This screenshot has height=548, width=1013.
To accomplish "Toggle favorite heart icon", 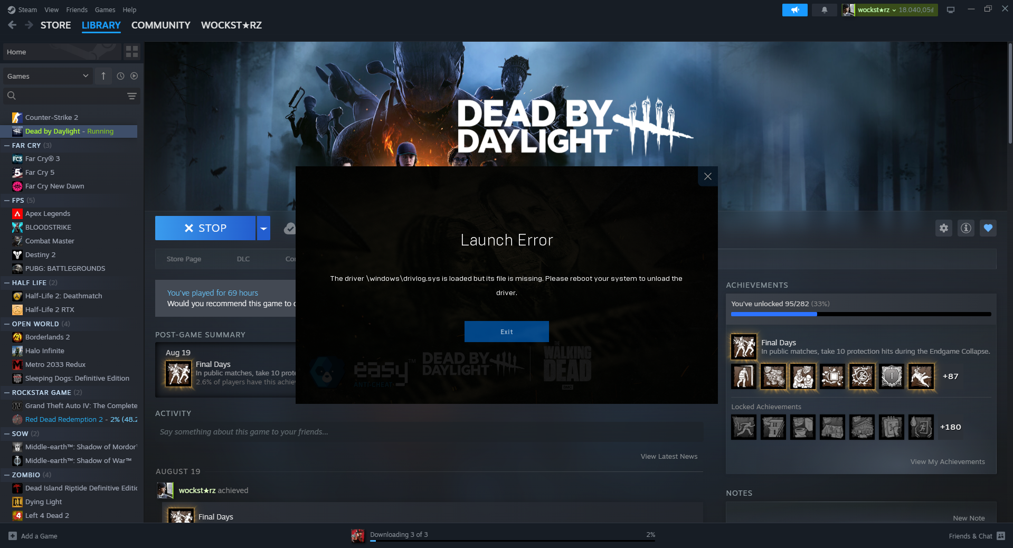I will (x=988, y=228).
